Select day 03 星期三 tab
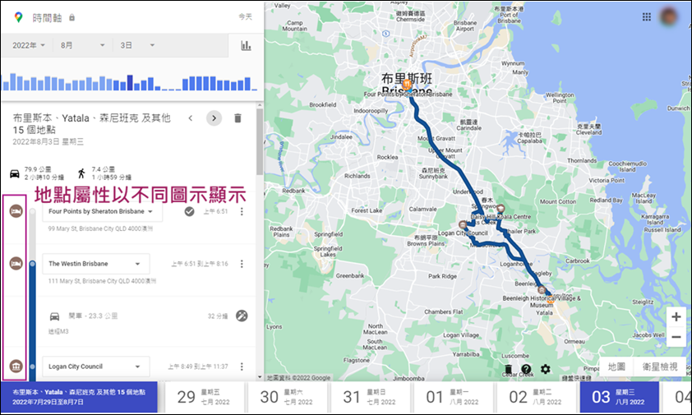Viewport: 692px width, 415px height. pos(619,397)
